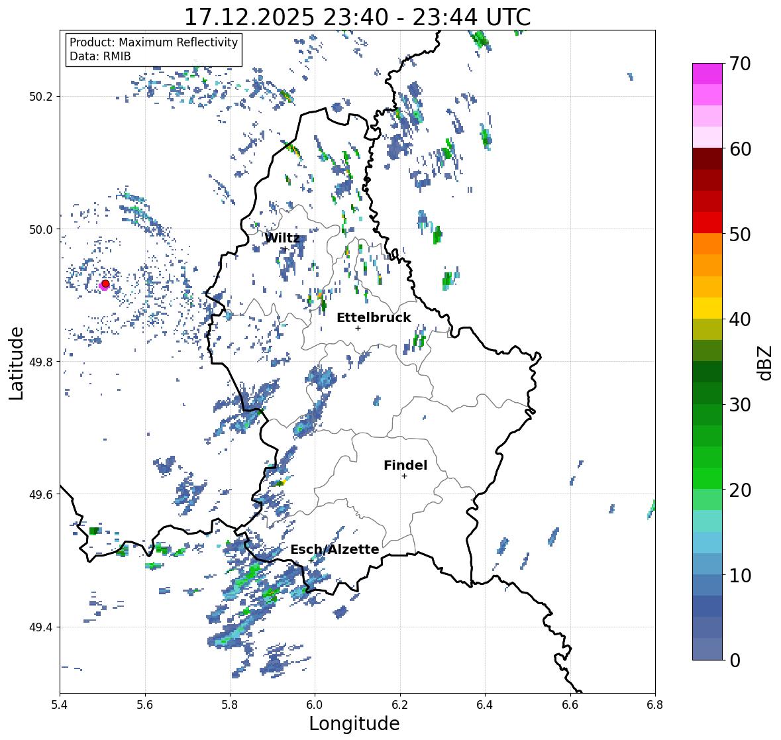Click the Findel station label
Image resolution: width=781 pixels, height=740 pixels.
click(405, 465)
